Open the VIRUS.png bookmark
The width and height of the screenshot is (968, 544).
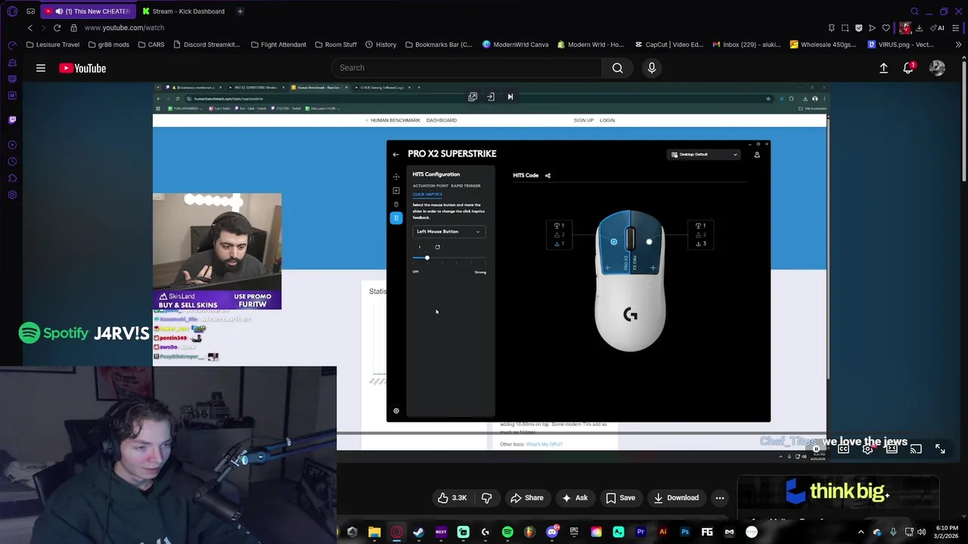pyautogui.click(x=901, y=45)
